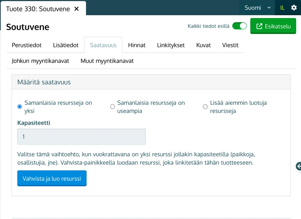Click the Esikatselu preview button
The height and width of the screenshot is (219, 301).
273,26
